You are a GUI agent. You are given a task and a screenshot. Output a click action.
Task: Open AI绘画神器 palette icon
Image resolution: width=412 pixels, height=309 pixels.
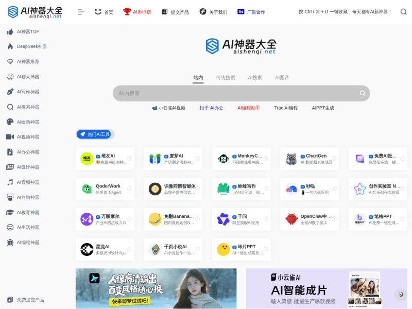tap(10, 122)
